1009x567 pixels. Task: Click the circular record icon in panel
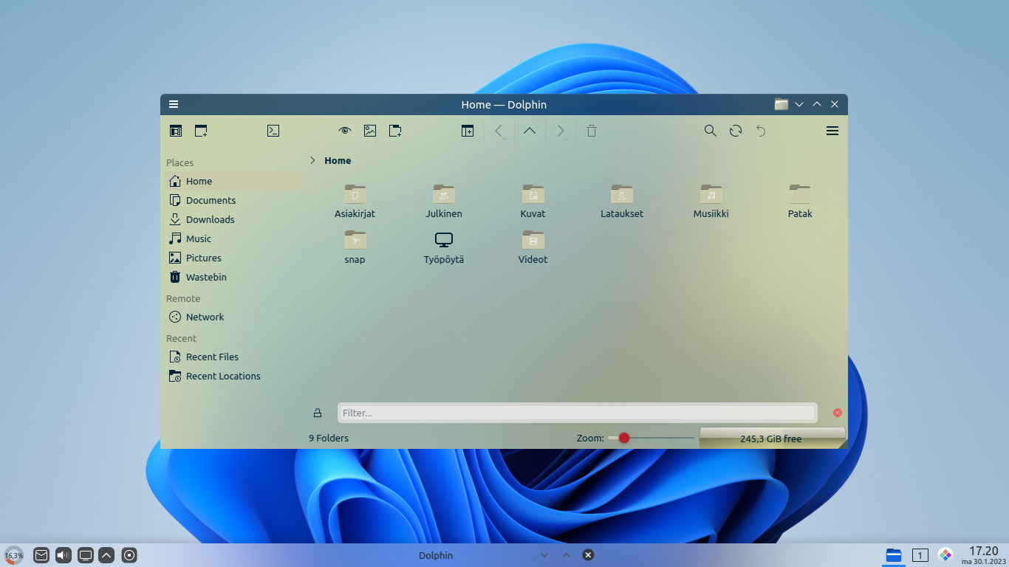pos(129,555)
